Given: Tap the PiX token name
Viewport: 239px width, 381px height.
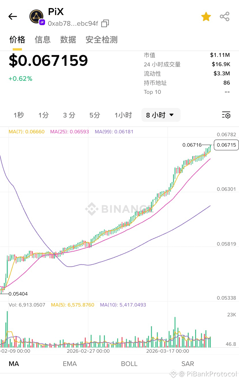Looking at the screenshot, I should (56, 12).
